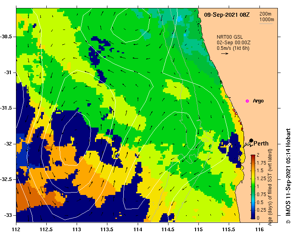Click the 114.5 longitude axis label
295x236 pixels.
[x=168, y=230]
